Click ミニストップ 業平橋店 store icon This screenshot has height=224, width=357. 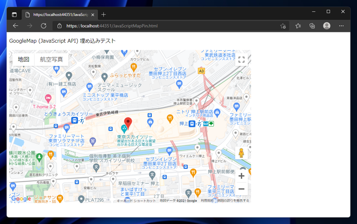[89, 87]
